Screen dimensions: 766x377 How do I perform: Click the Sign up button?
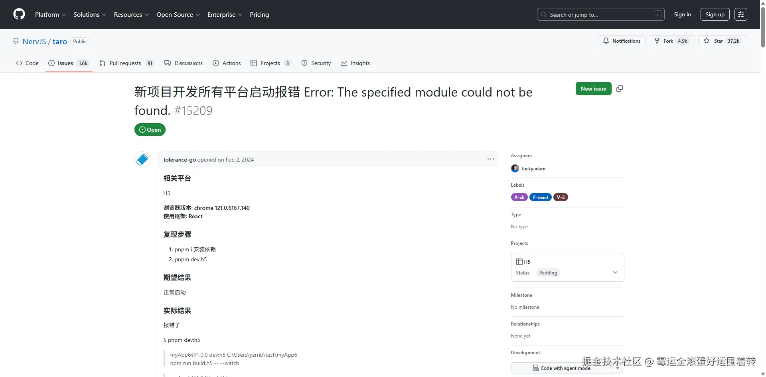[715, 14]
